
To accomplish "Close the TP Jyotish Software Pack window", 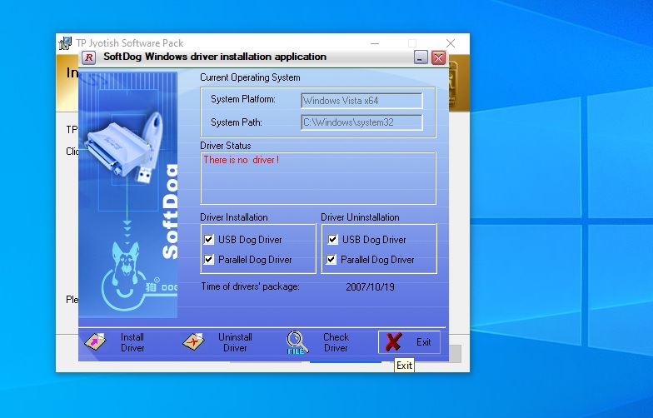I will coord(451,43).
